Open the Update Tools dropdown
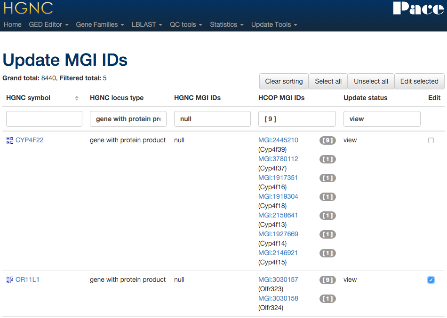447x318 pixels. tap(274, 24)
